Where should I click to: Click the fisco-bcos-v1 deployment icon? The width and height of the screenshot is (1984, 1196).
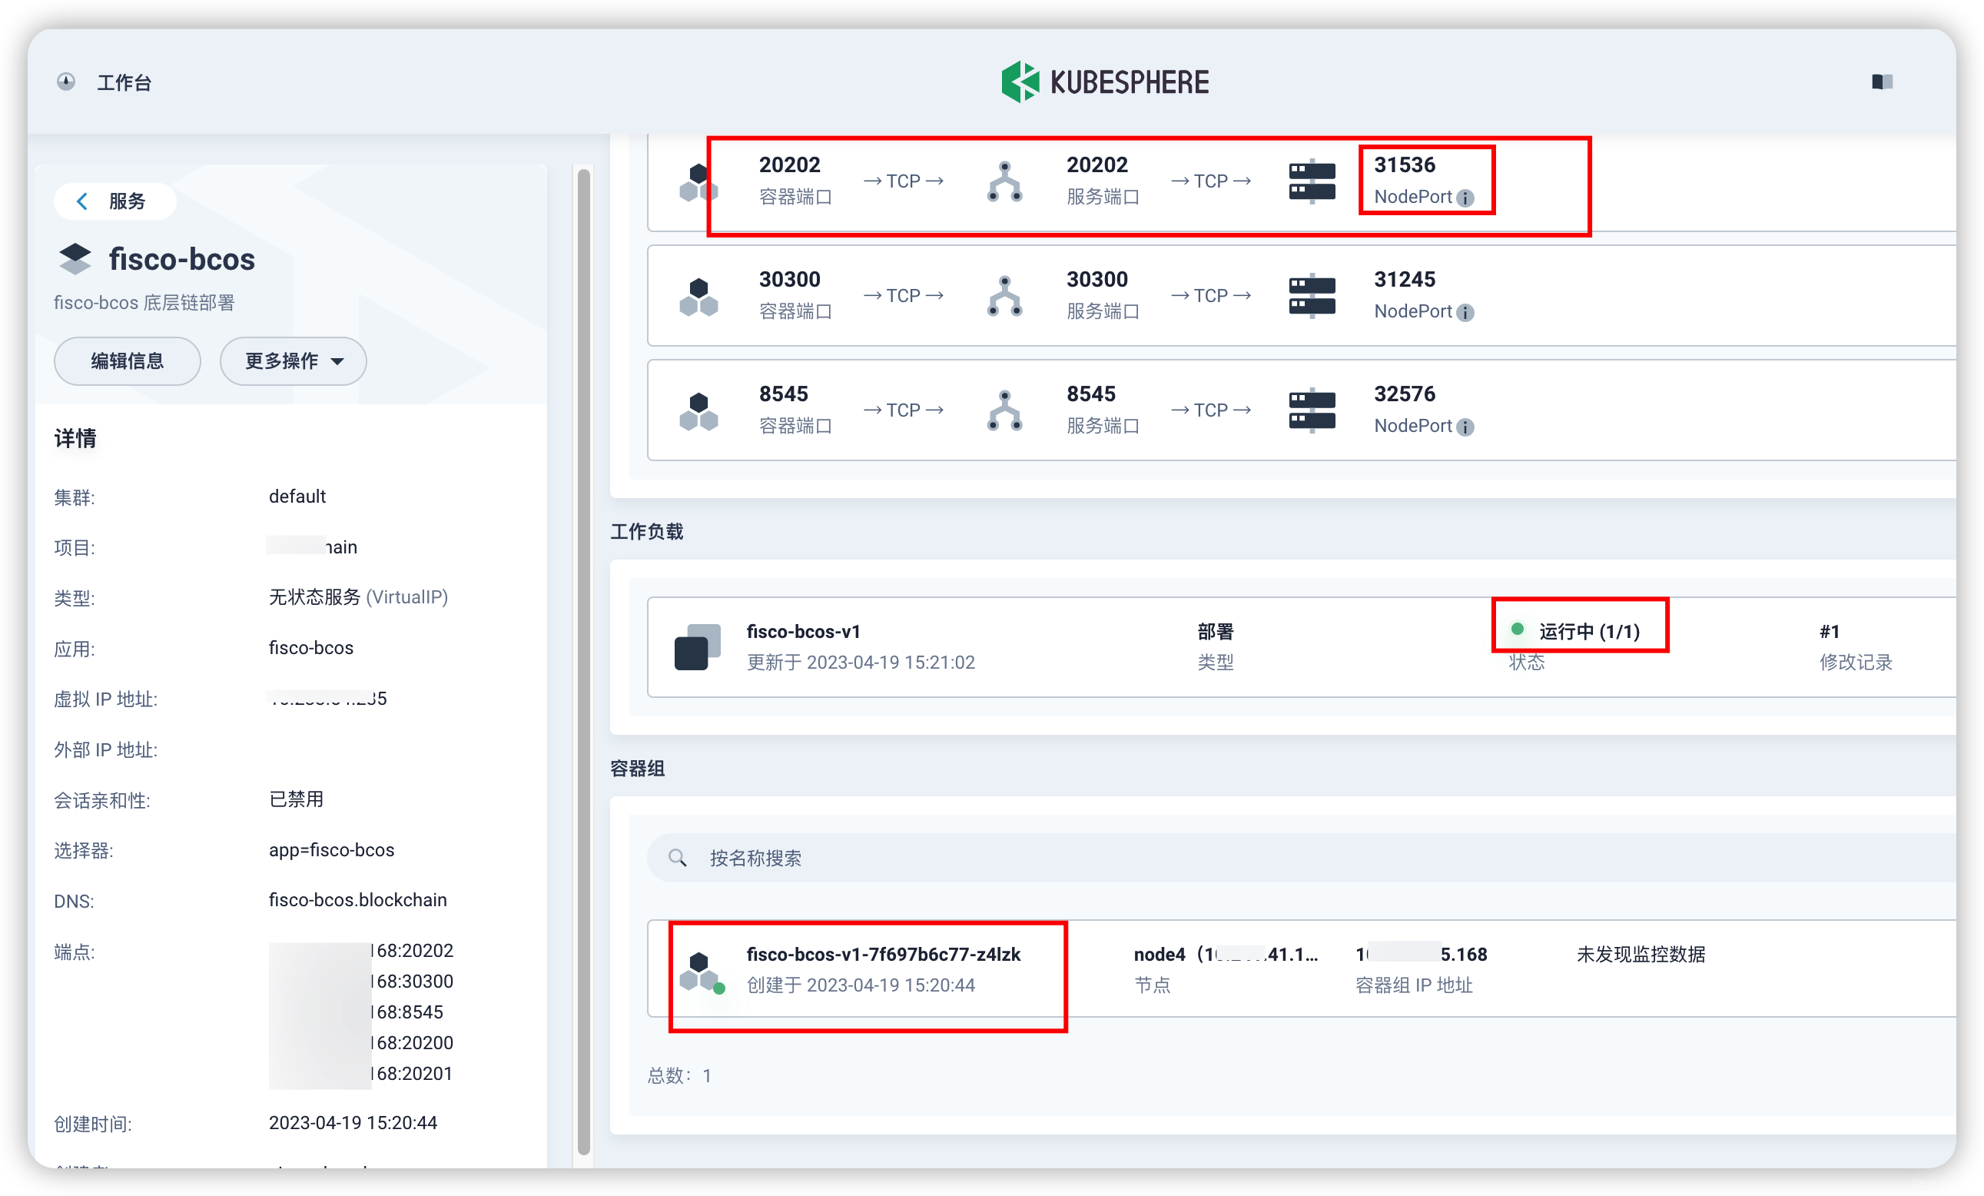pyautogui.click(x=697, y=646)
